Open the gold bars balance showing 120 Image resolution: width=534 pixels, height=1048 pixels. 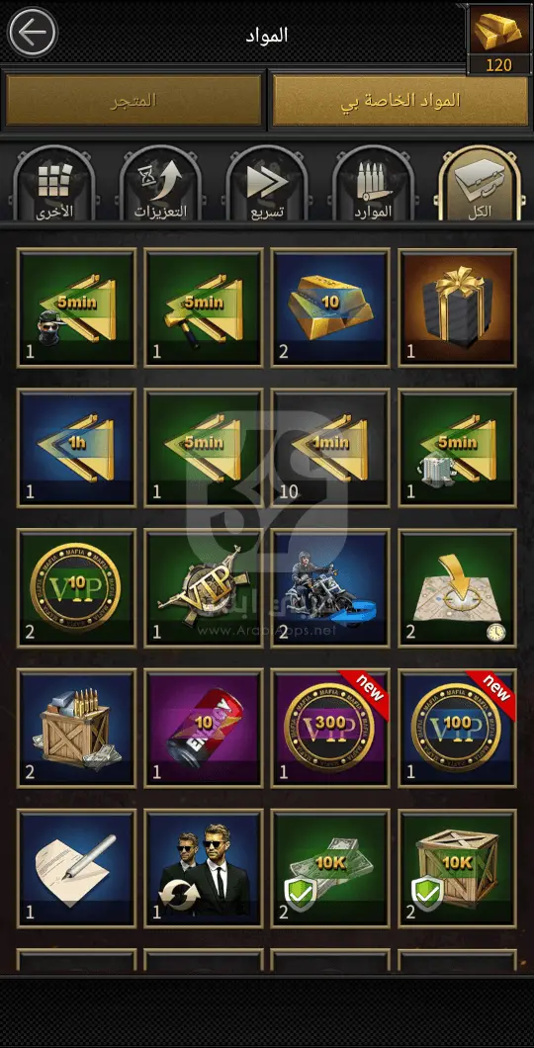(498, 39)
